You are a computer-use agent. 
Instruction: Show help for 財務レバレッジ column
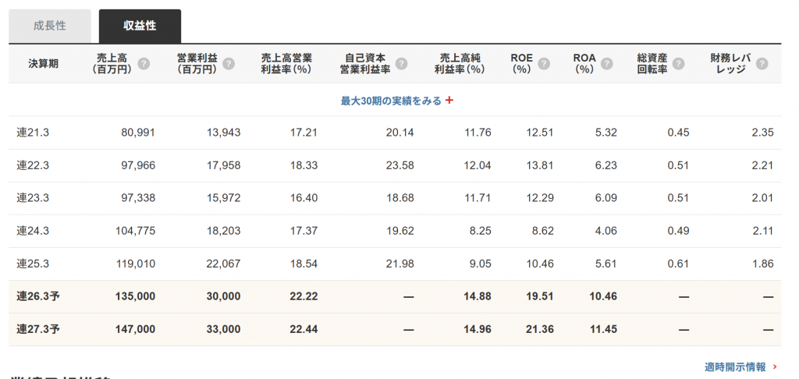tap(762, 63)
